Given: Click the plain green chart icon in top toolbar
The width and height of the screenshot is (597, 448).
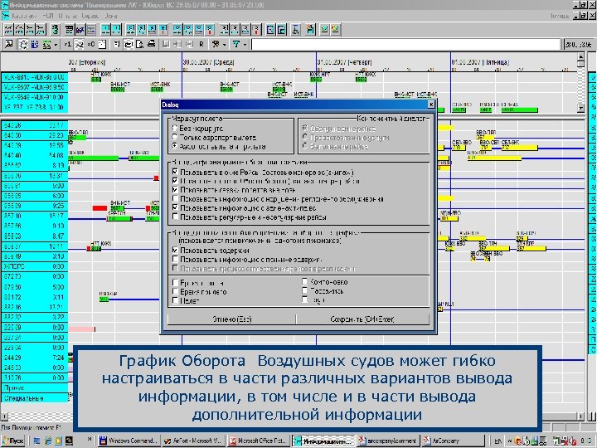Looking at the screenshot, I should [x=324, y=29].
